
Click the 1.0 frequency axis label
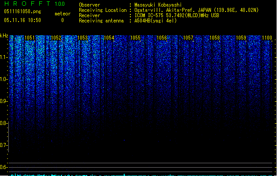4,79
